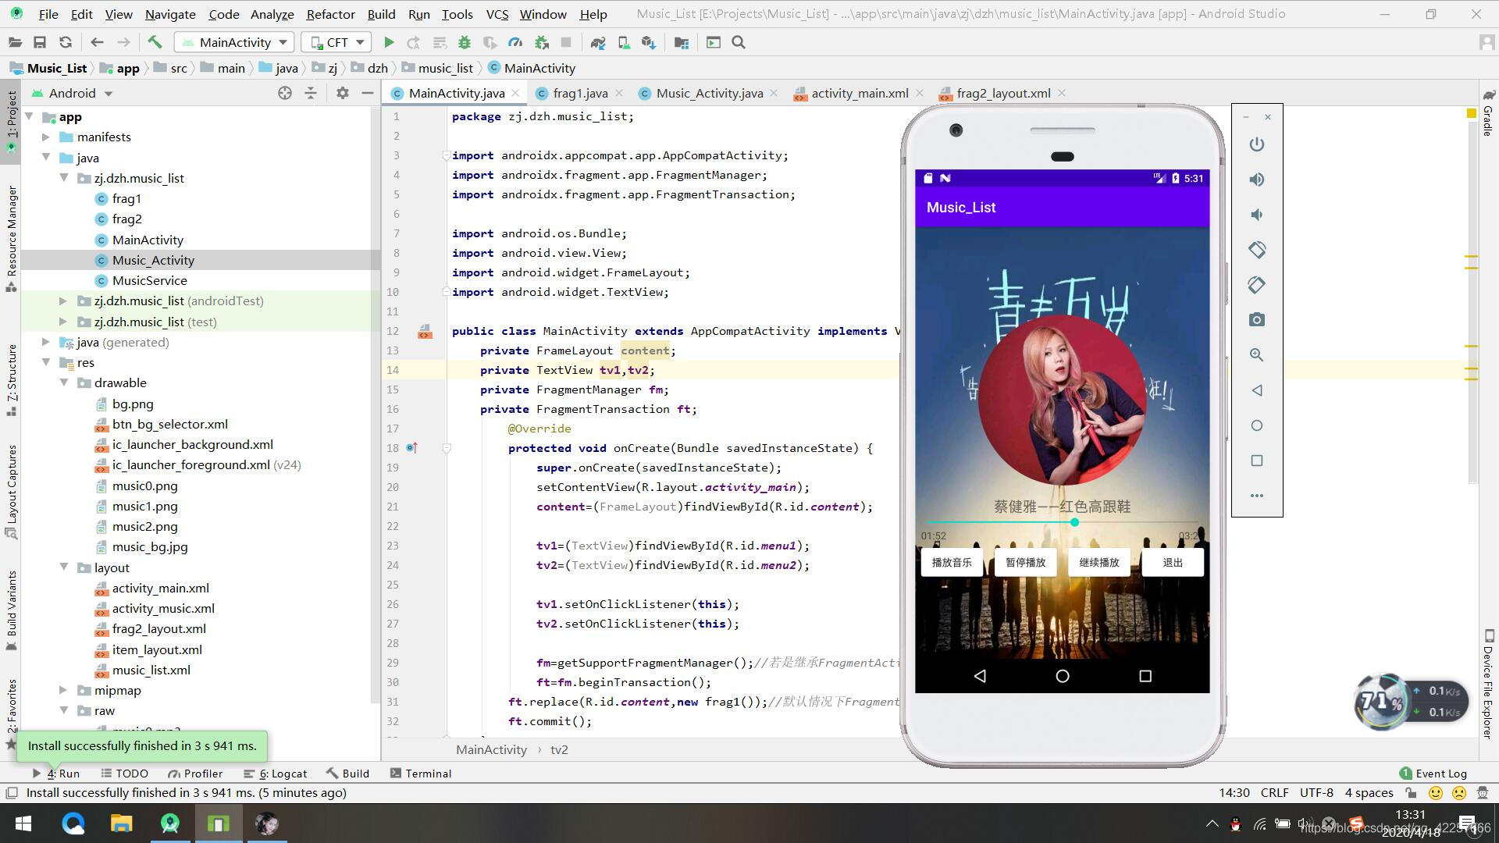The height and width of the screenshot is (843, 1499).
Task: Click the Profile app performance icon
Action: pyautogui.click(x=516, y=42)
